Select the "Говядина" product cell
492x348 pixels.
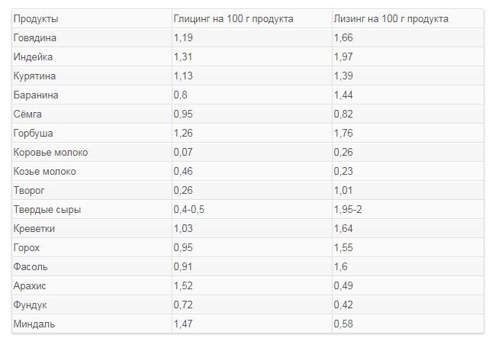pos(35,37)
